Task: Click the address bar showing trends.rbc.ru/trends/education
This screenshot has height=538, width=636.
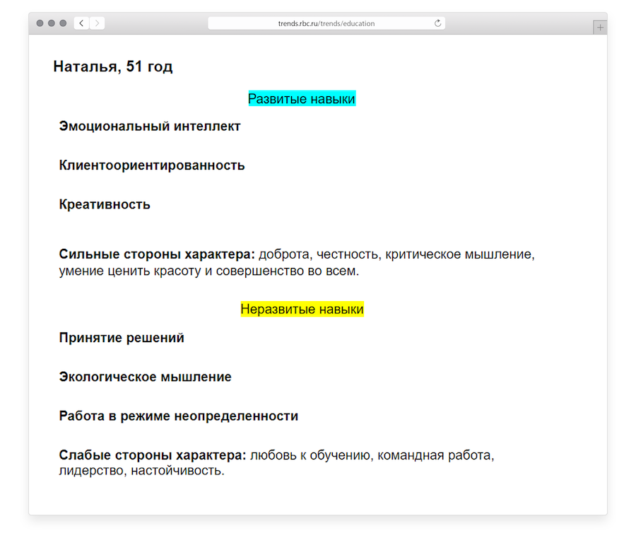Action: pyautogui.click(x=326, y=23)
